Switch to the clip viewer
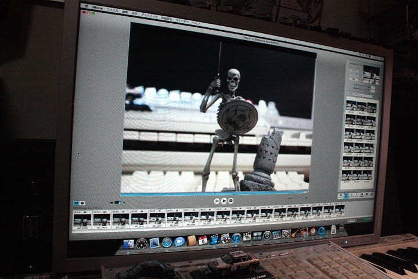Screen dimensions: 418x279 tap(76, 203)
